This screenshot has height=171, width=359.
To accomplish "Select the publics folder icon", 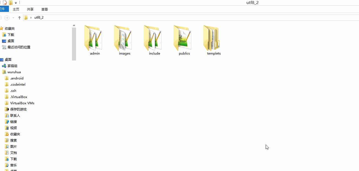I will click(x=183, y=38).
